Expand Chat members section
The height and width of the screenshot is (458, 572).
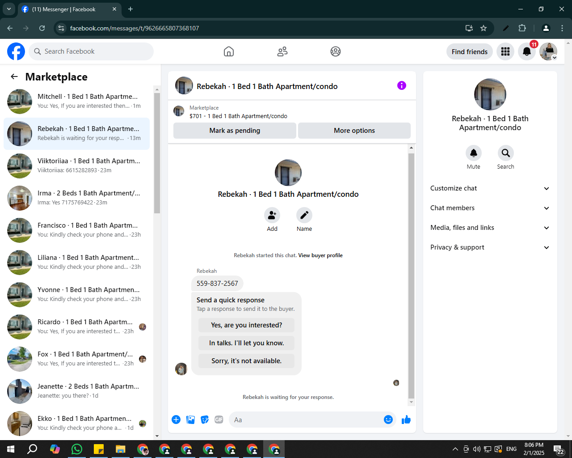(490, 208)
